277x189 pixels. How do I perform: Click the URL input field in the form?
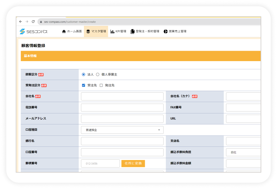click(x=243, y=119)
